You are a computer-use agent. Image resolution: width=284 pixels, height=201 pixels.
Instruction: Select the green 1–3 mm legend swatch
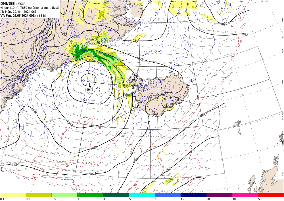click(x=90, y=195)
